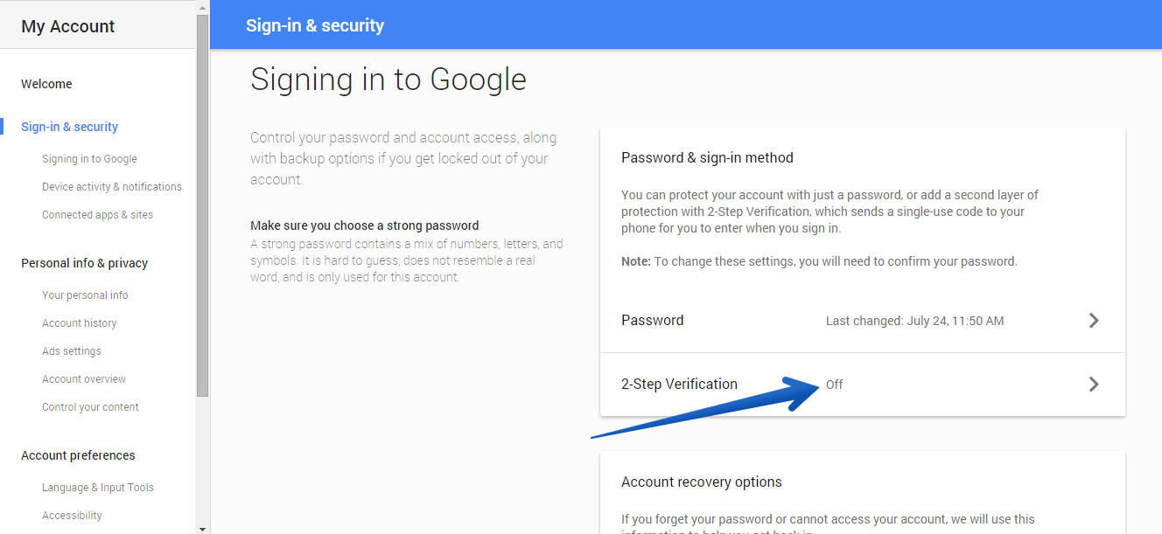Open the Welcome page in the sidebar
The image size is (1162, 534).
point(47,84)
